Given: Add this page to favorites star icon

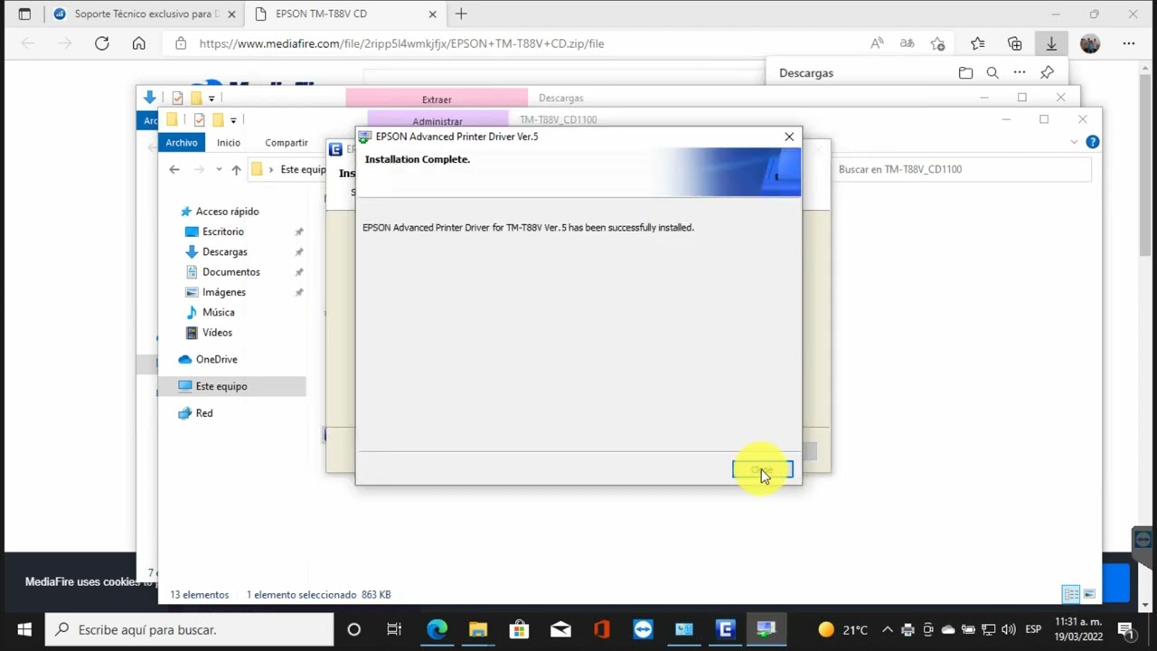Looking at the screenshot, I should pyautogui.click(x=937, y=43).
